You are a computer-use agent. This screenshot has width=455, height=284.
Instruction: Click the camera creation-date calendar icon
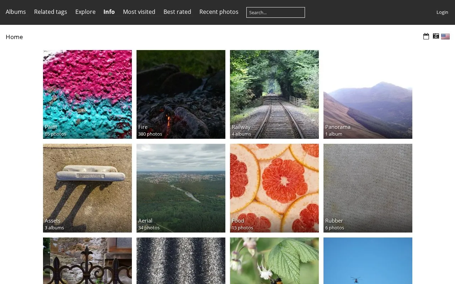click(x=436, y=36)
